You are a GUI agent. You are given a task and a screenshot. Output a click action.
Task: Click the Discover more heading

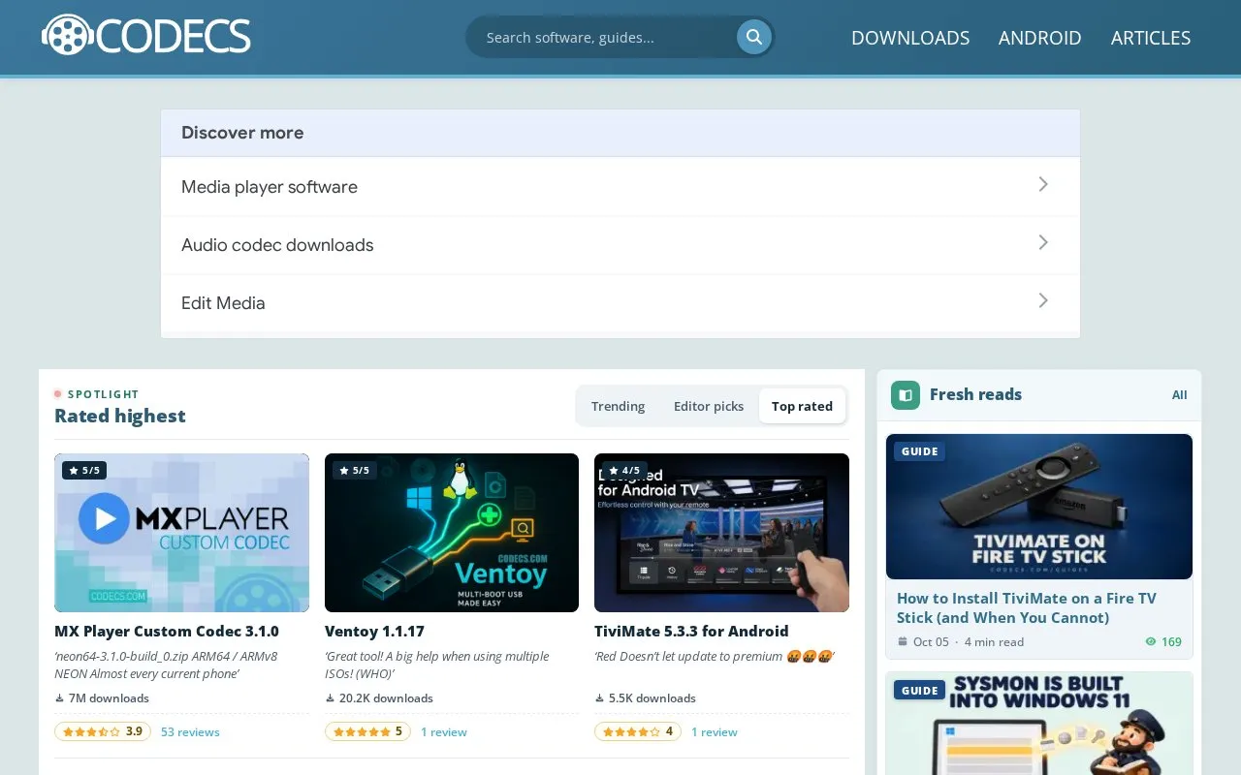point(242,133)
